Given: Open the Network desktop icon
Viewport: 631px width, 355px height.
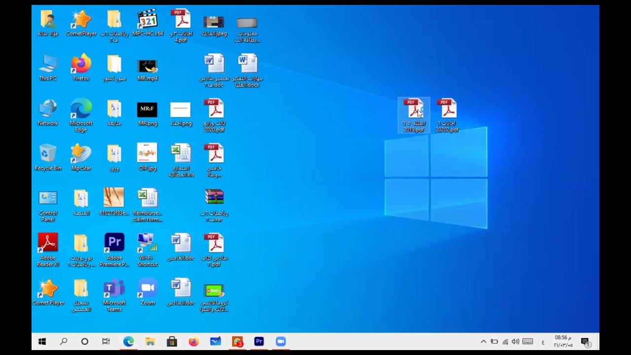Looking at the screenshot, I should click(x=48, y=113).
